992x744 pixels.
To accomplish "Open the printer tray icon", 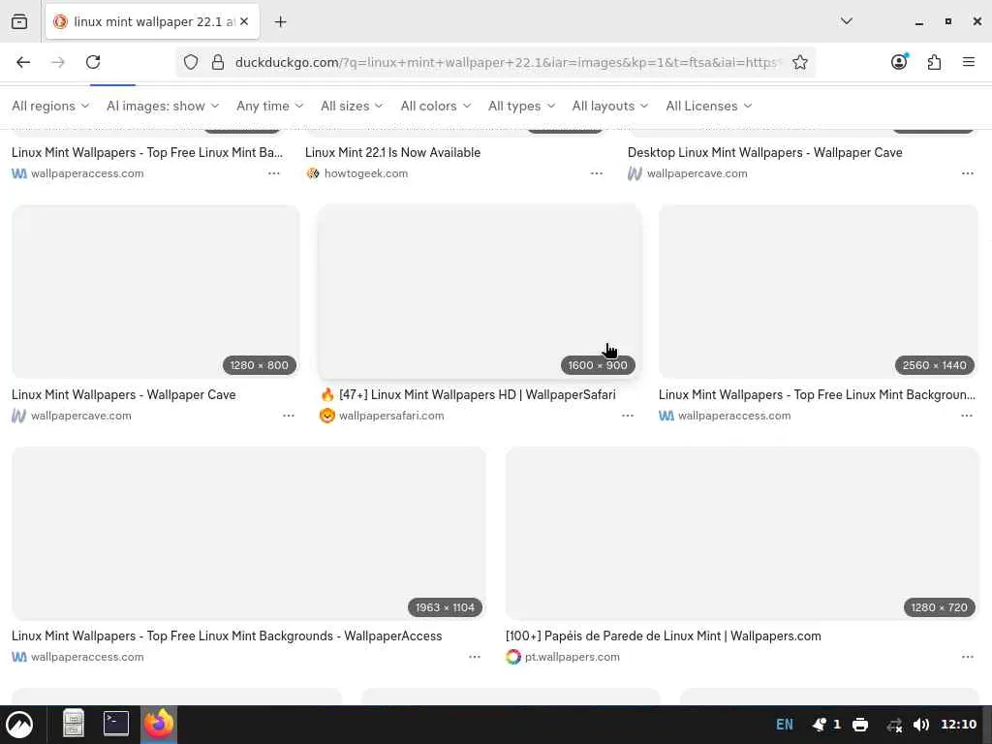I will pos(860,725).
